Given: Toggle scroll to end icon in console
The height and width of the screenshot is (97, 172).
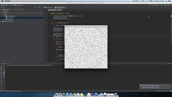Looking at the screenshot, I should click(4, 72).
